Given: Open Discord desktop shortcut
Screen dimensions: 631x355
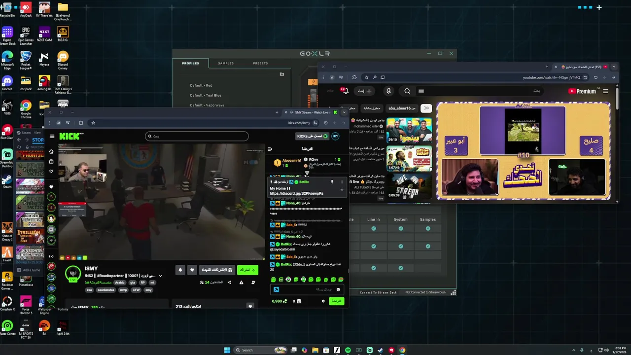Looking at the screenshot, I should [x=7, y=83].
